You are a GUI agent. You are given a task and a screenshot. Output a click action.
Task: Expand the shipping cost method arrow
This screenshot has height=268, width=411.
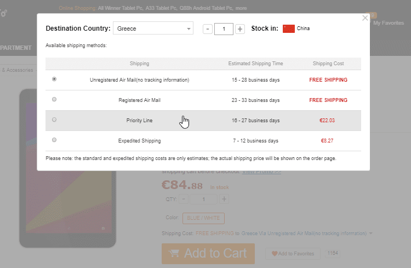372,234
